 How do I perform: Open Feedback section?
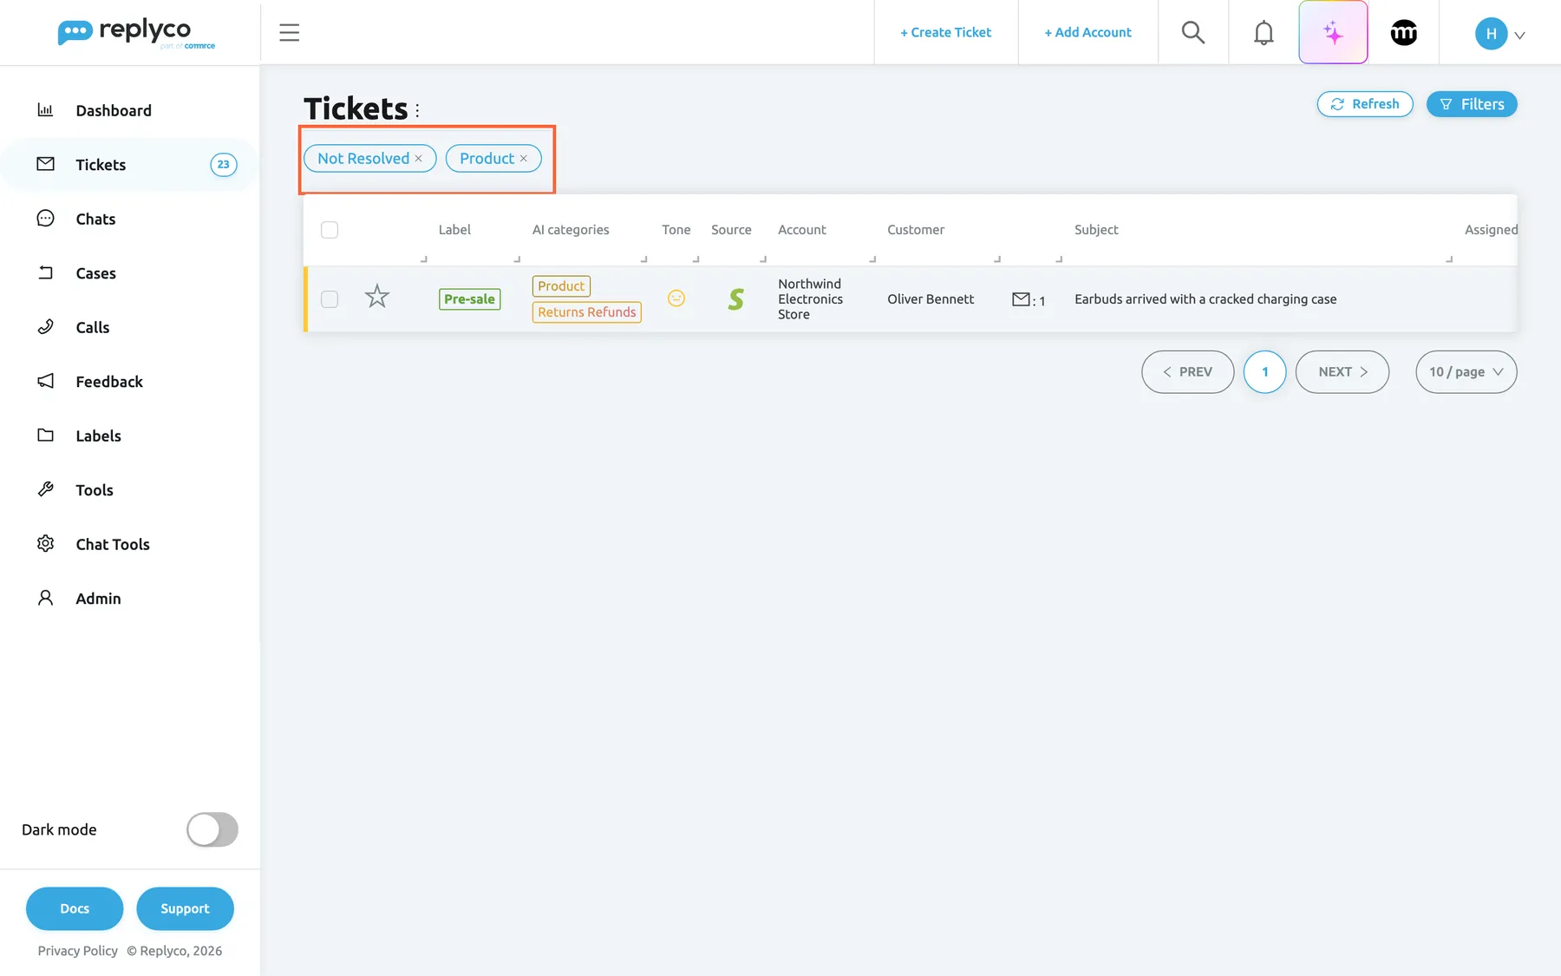[x=109, y=382]
